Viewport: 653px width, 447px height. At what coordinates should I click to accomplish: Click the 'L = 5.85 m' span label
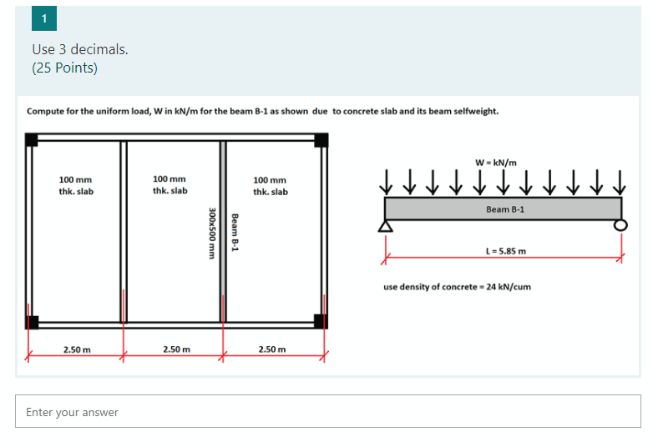[x=505, y=251]
